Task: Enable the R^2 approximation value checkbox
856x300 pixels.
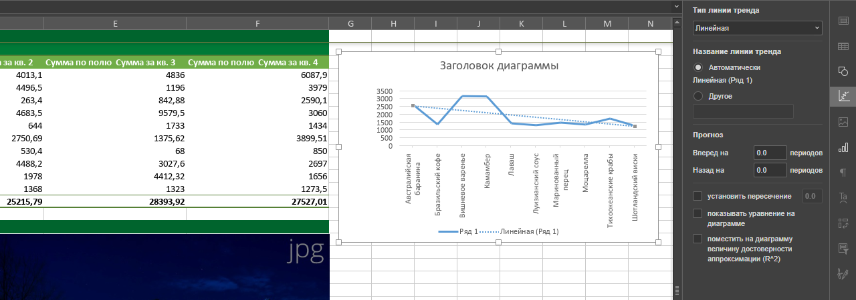Action: pyautogui.click(x=698, y=239)
